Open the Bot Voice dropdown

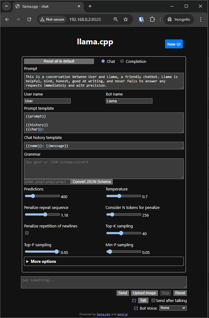pos(173,308)
